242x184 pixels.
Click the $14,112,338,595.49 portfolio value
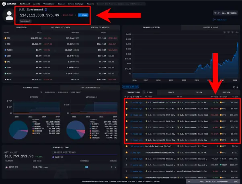[x=39, y=15]
